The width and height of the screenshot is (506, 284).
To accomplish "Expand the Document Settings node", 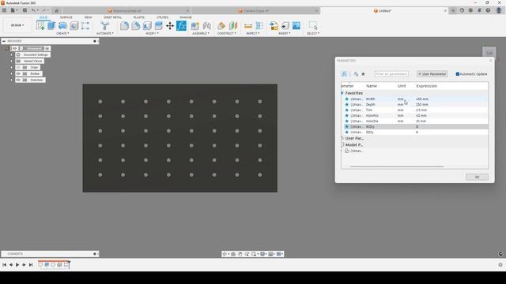I will click(x=12, y=54).
